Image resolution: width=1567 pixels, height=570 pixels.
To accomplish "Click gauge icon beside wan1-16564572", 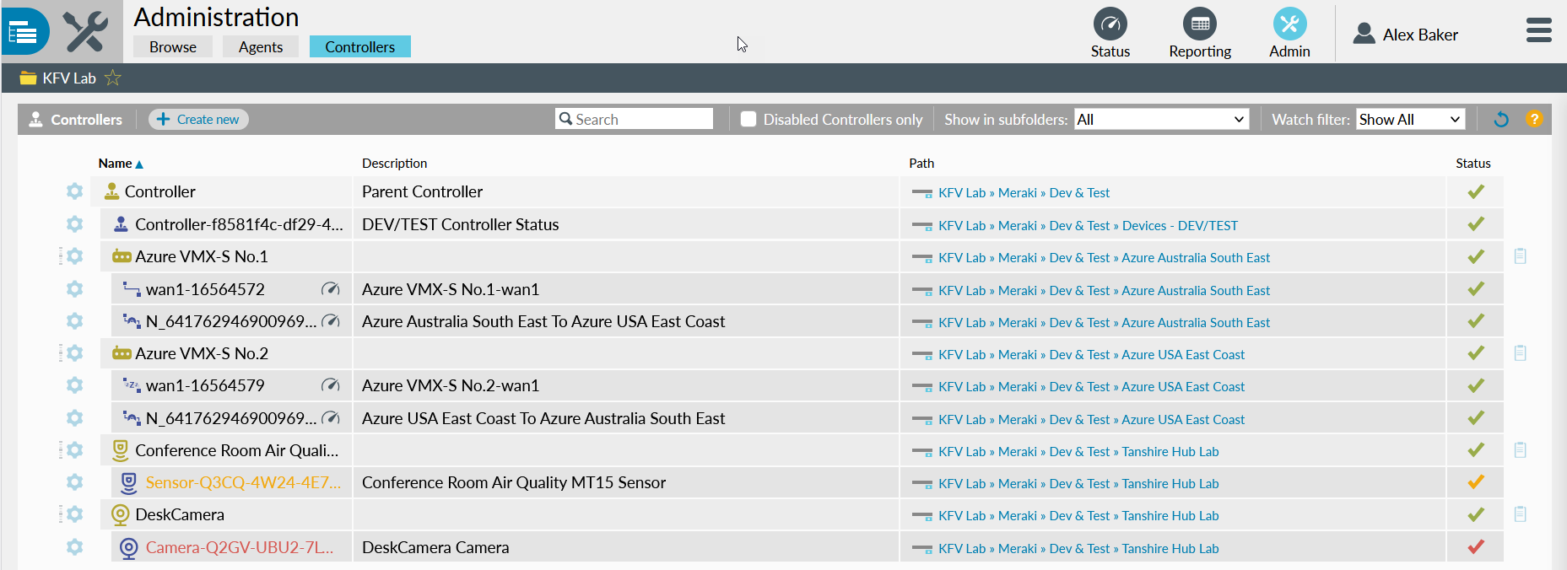I will coord(331,289).
